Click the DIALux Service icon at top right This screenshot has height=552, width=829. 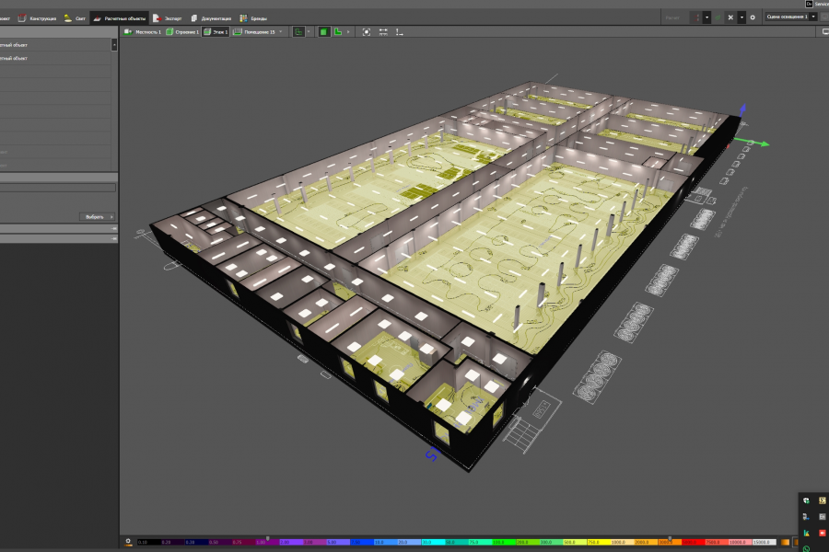(x=809, y=4)
